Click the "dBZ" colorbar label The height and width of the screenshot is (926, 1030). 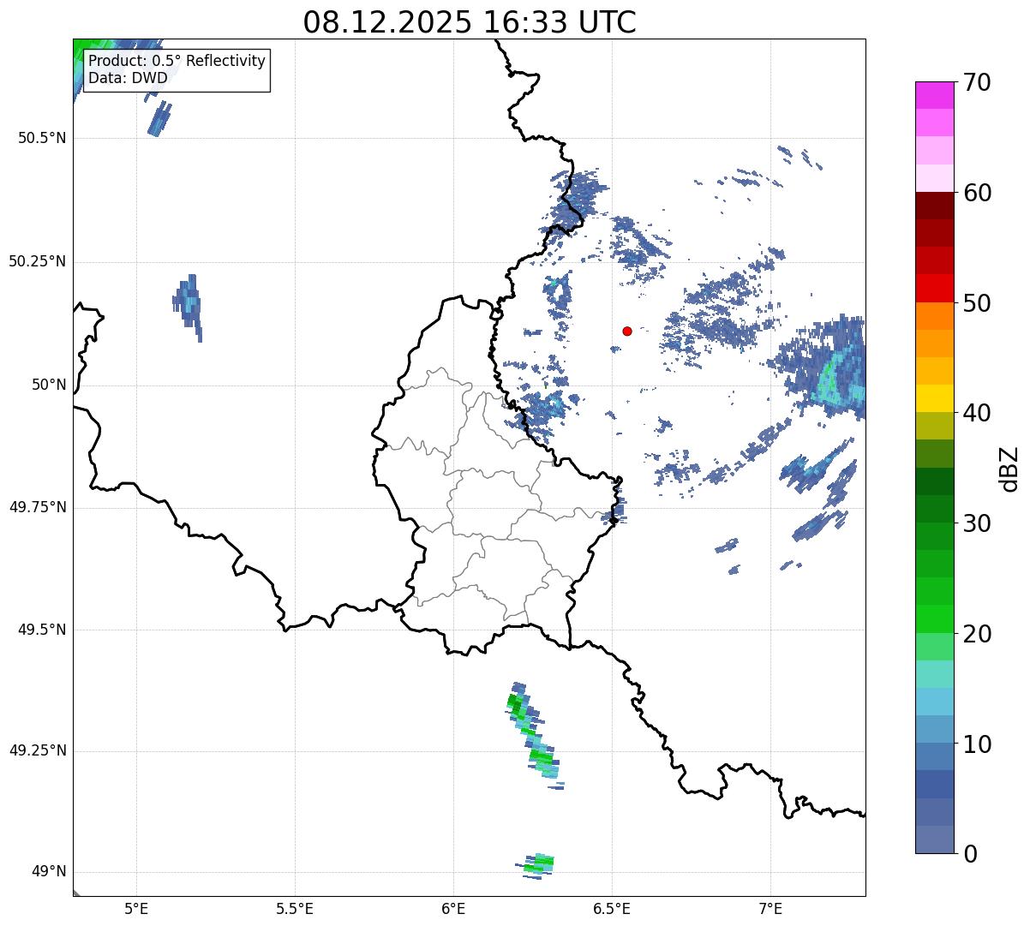[x=1009, y=468]
